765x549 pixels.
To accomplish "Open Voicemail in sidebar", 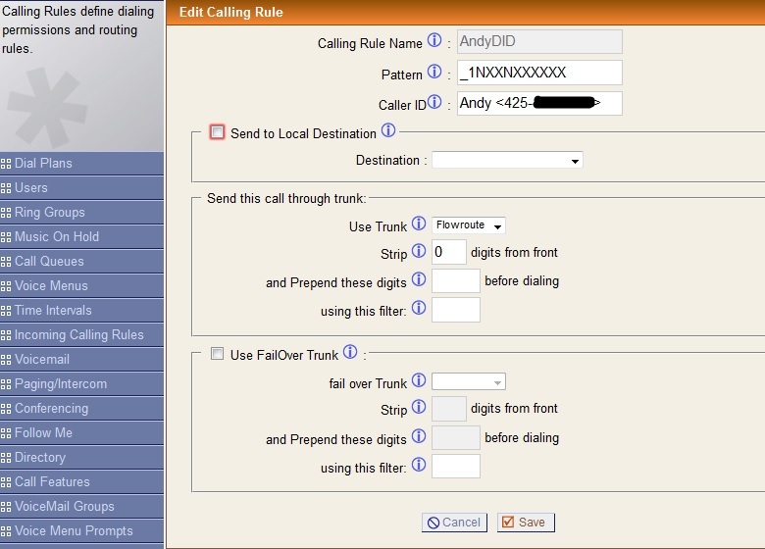I will point(82,360).
